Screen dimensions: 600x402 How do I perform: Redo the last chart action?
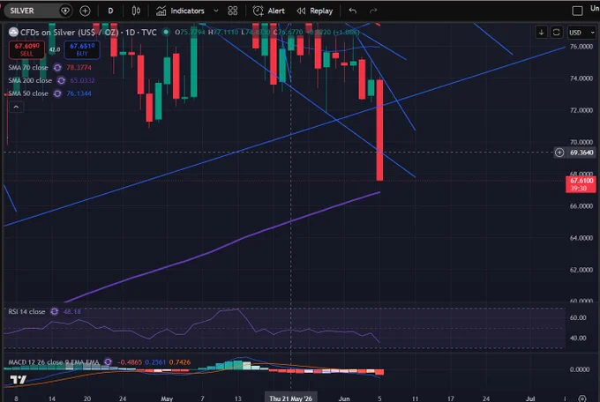pyautogui.click(x=373, y=11)
